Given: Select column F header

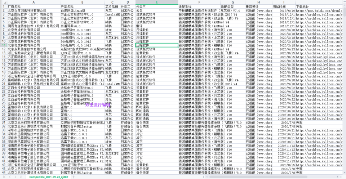Looking at the screenshot, I should pyautogui.click(x=199, y=2).
